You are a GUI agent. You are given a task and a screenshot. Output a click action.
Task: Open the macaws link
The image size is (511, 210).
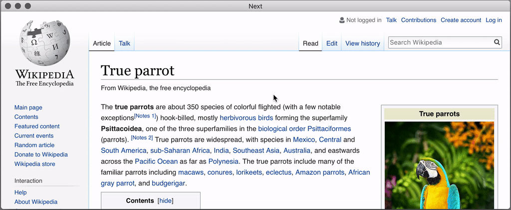tap(191, 172)
